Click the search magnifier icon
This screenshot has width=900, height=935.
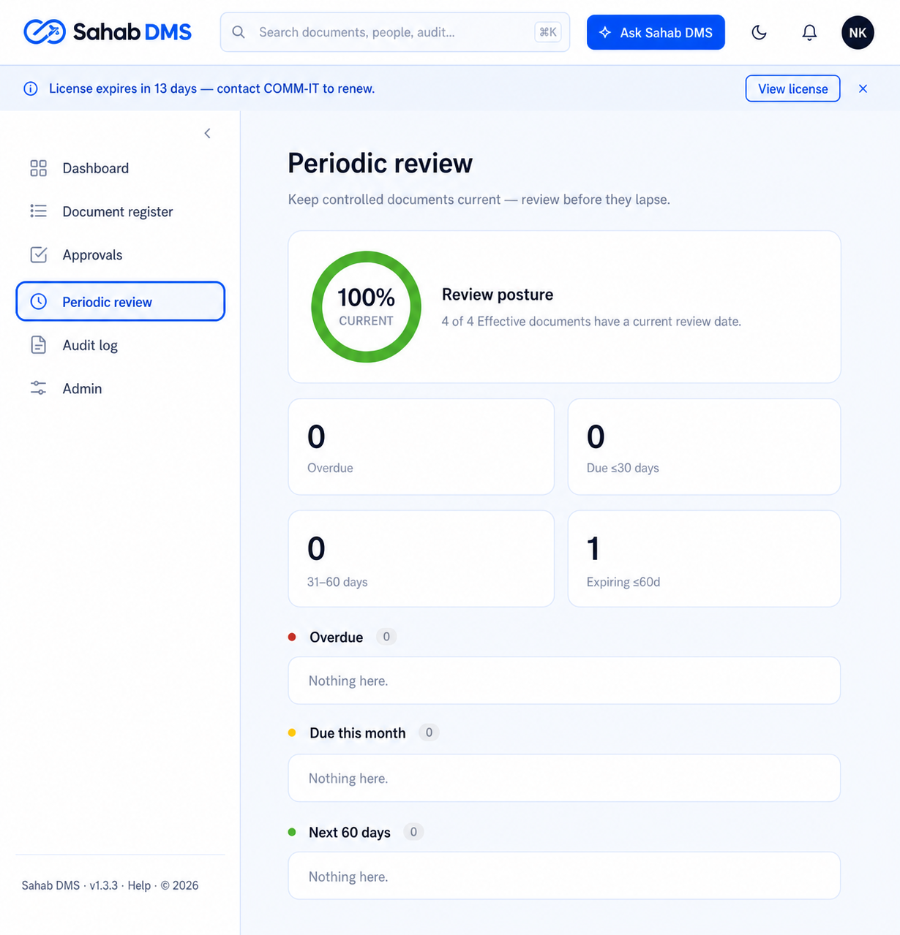click(x=239, y=32)
